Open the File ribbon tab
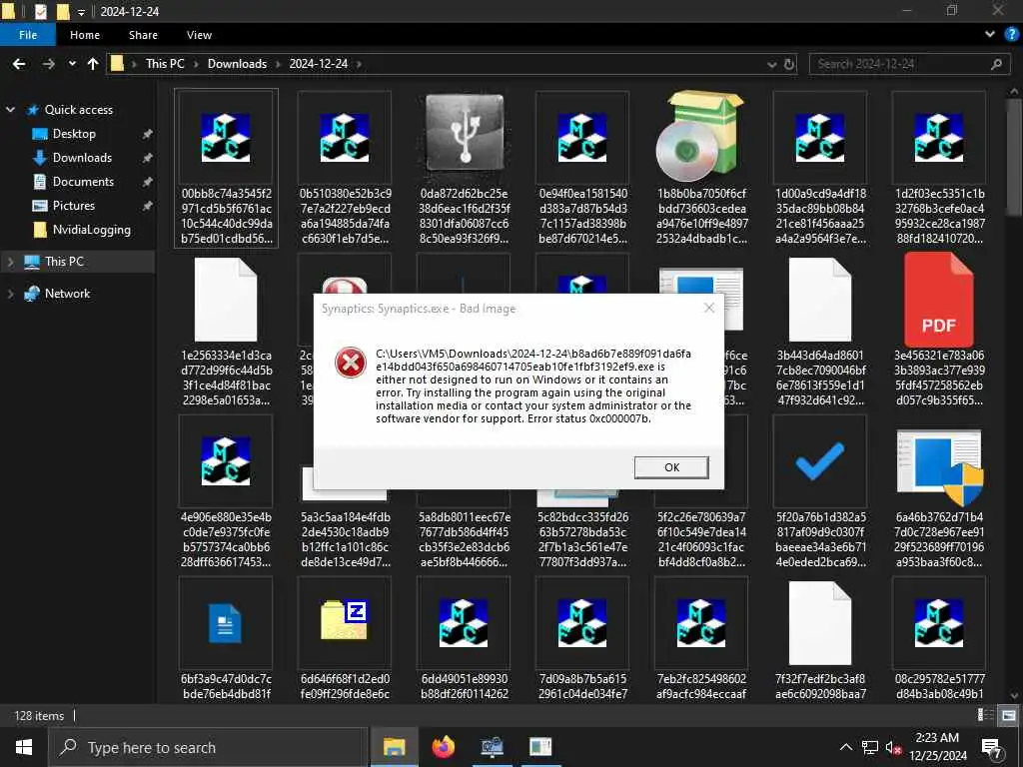This screenshot has height=767, width=1023. tap(28, 35)
